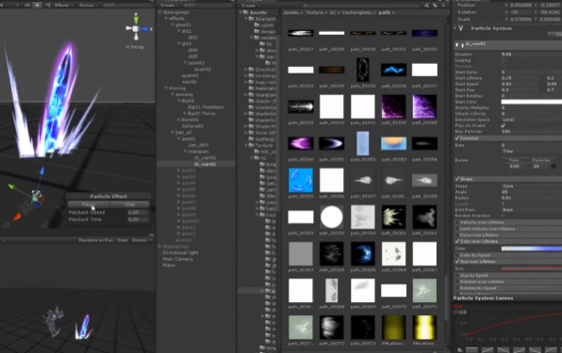Open the path_00355 blue swirl texture
This screenshot has height=353, width=562.
pyautogui.click(x=301, y=180)
